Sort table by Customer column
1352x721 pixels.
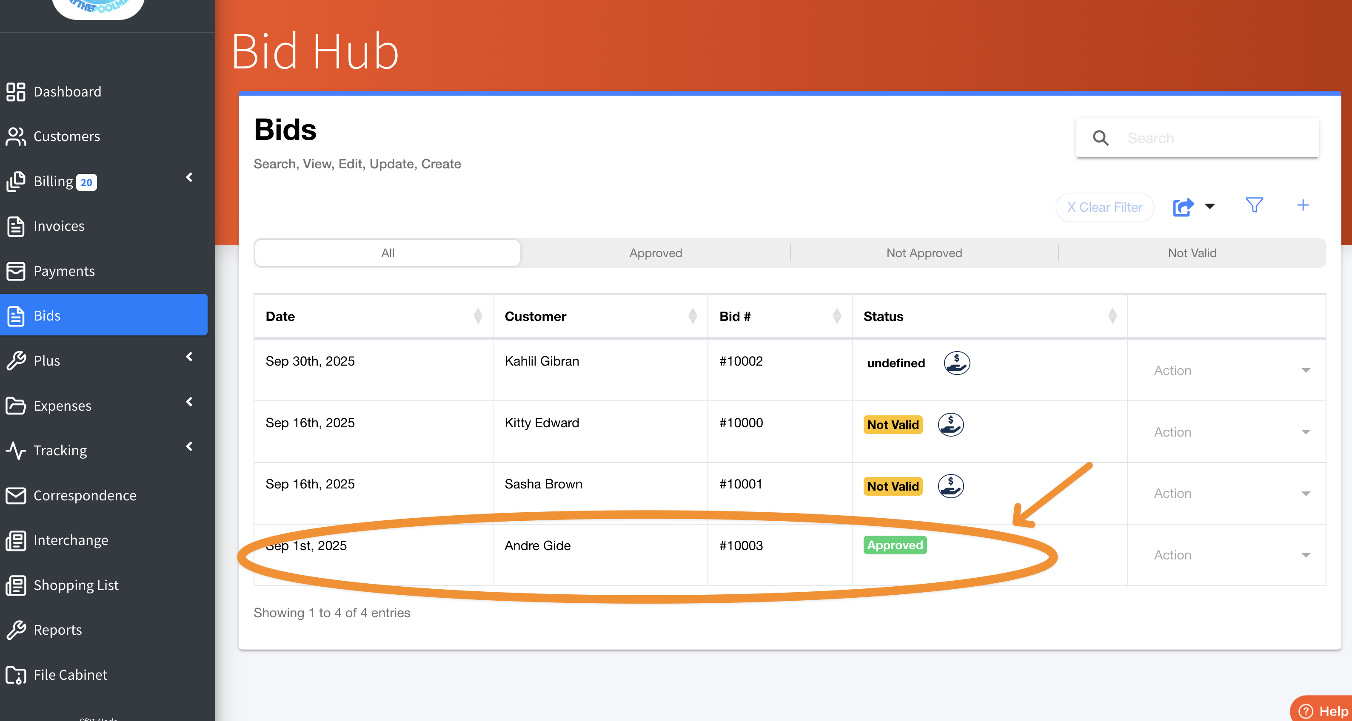[x=692, y=316]
